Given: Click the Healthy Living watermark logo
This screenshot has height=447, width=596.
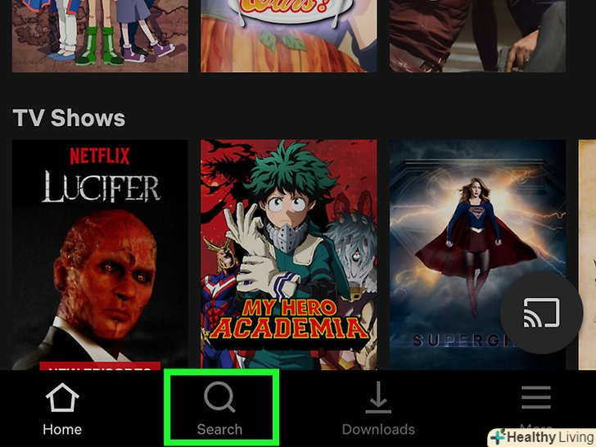Looking at the screenshot, I should point(543,437).
